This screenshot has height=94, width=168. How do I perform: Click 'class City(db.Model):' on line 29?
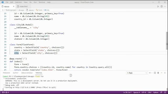pyautogui.click(x=22, y=25)
